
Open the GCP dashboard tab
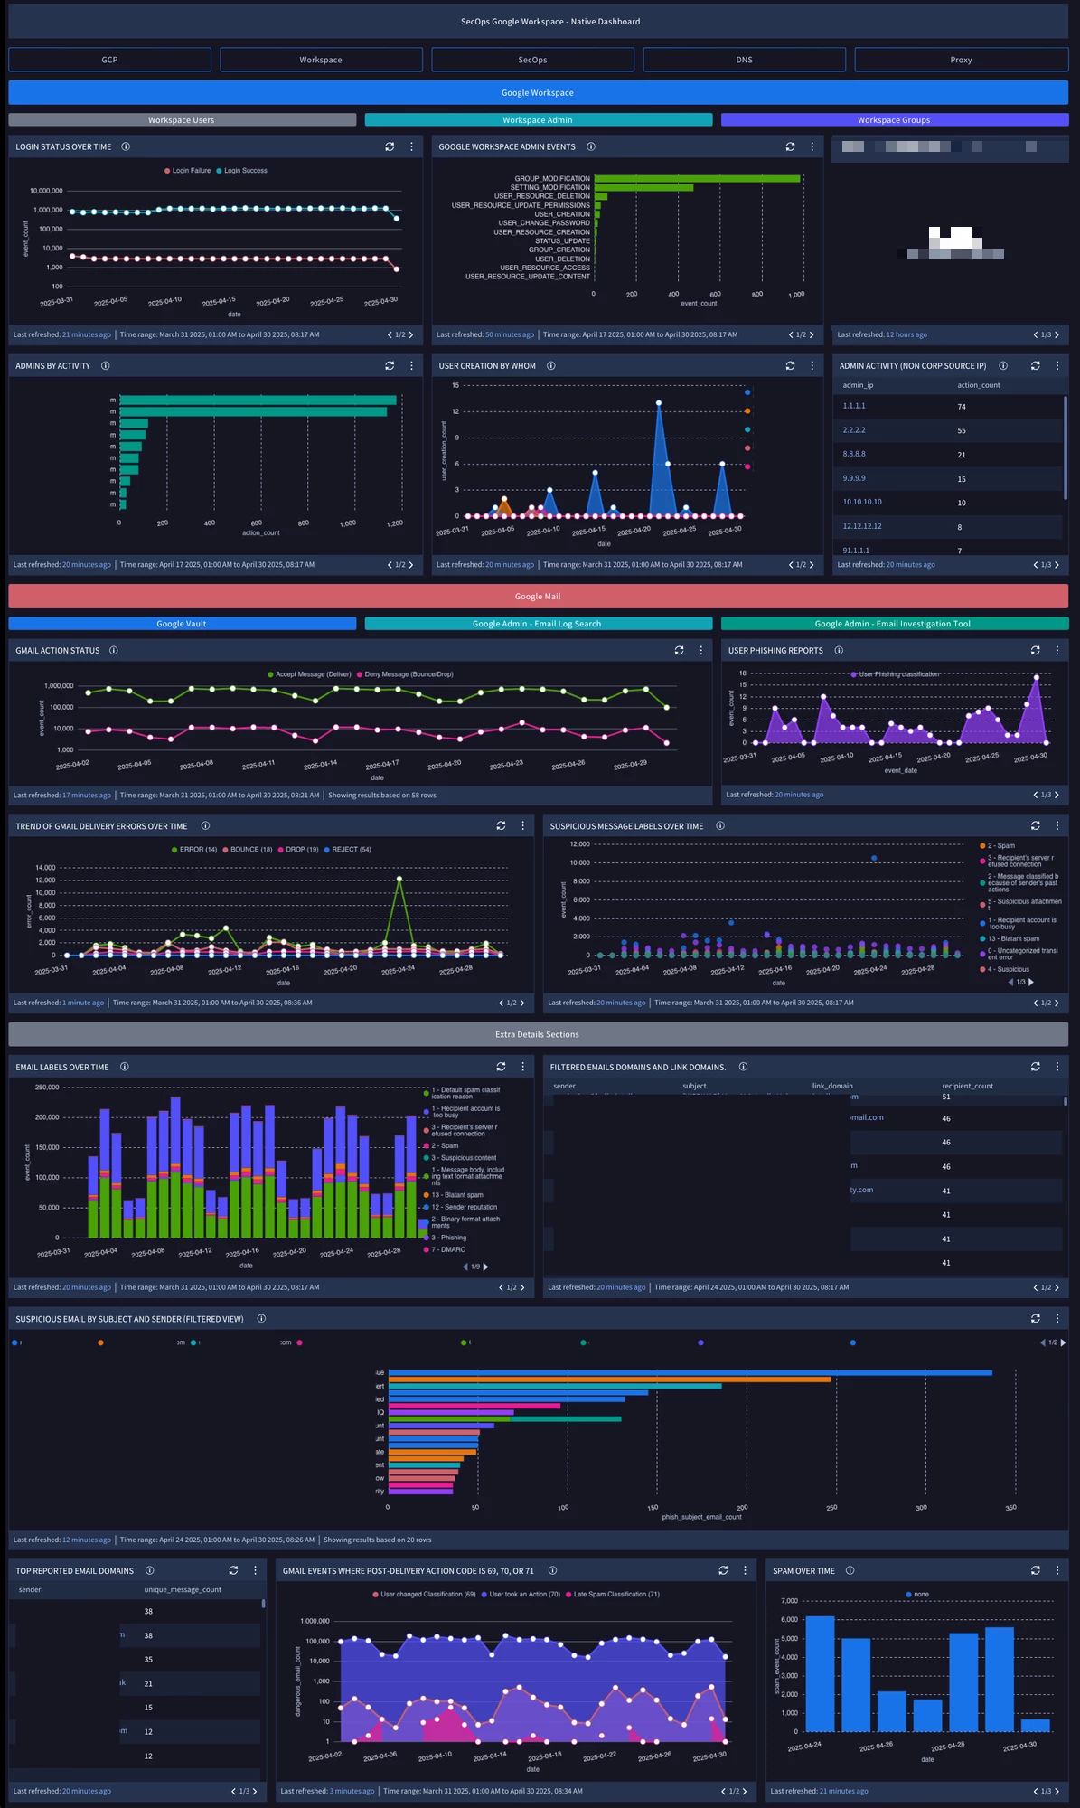click(109, 60)
